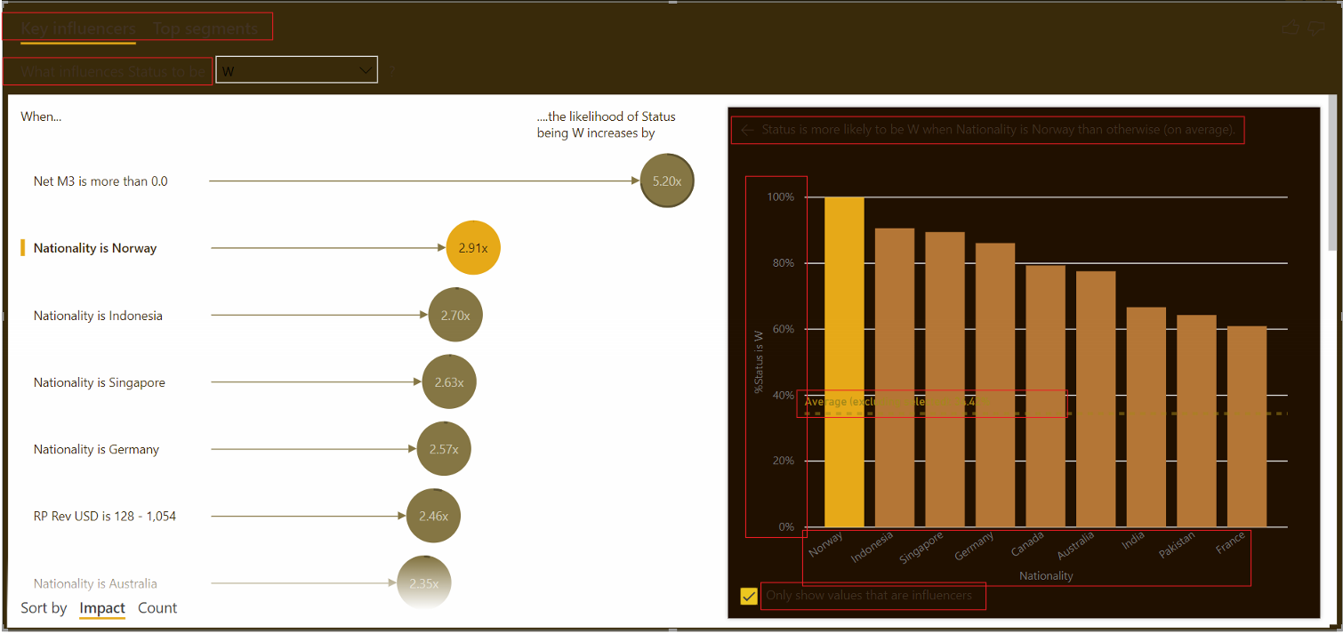The image size is (1343, 634).
Task: Select the 2.70x Indonesia influencer bubble
Action: tap(455, 315)
